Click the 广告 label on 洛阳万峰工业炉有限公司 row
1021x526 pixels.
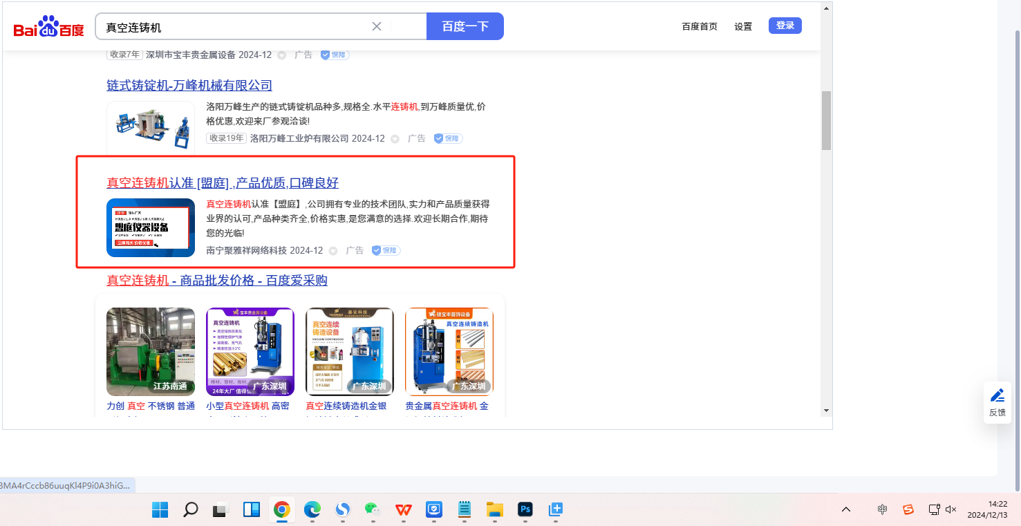[417, 138]
